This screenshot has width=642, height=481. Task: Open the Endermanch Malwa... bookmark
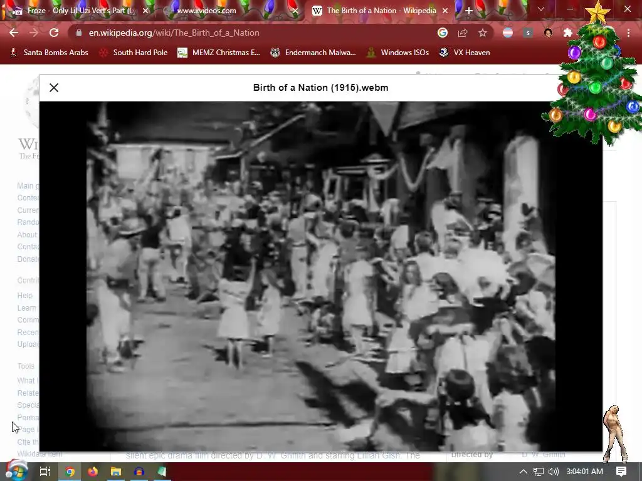(x=313, y=53)
